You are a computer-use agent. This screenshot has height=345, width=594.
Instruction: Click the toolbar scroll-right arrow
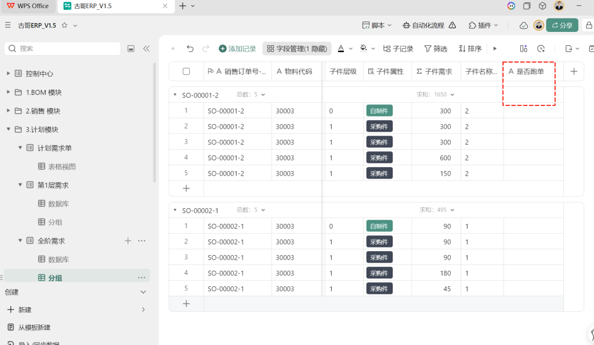click(495, 49)
